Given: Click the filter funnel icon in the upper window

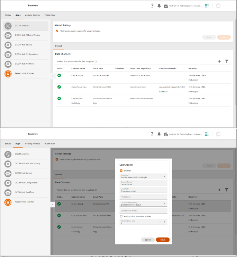Looking at the screenshot, I should pyautogui.click(x=227, y=61).
